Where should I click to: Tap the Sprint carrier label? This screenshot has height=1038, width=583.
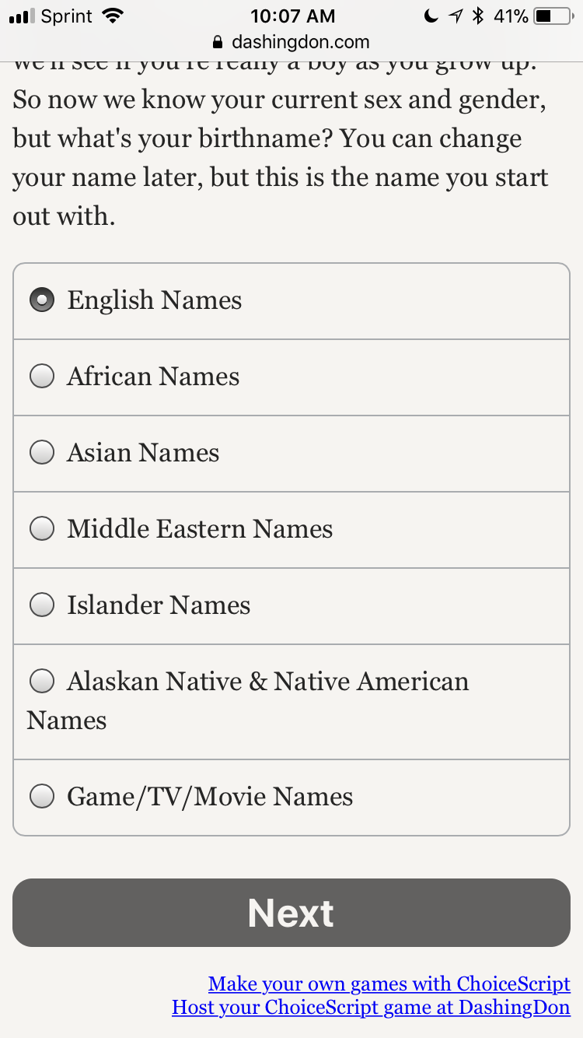click(x=68, y=16)
